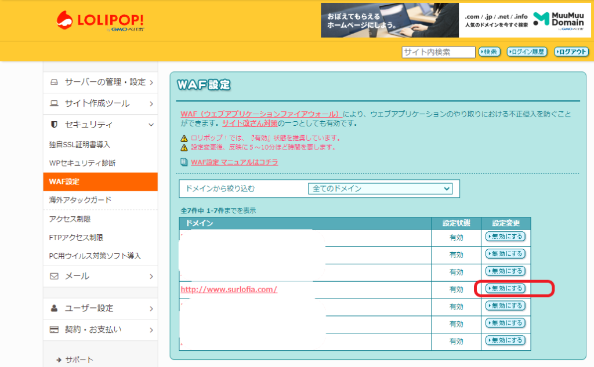Click the envelope icon beside メール
The width and height of the screenshot is (594, 367).
click(x=55, y=276)
